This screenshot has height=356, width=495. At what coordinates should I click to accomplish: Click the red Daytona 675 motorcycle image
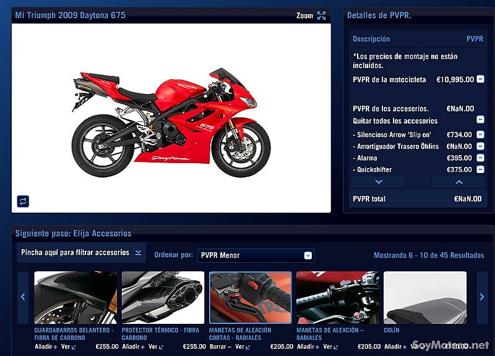[x=171, y=123]
